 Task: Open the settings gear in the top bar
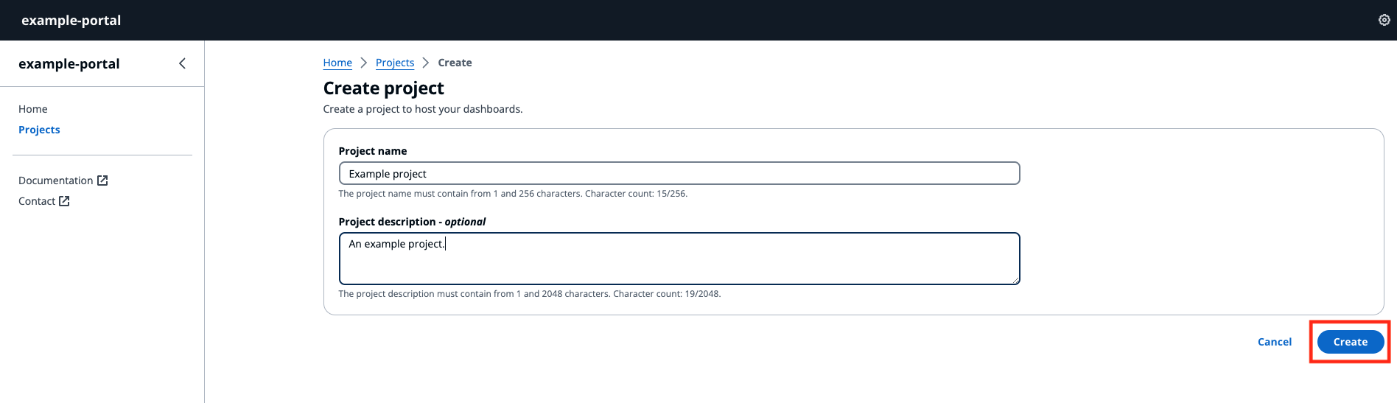(1384, 20)
